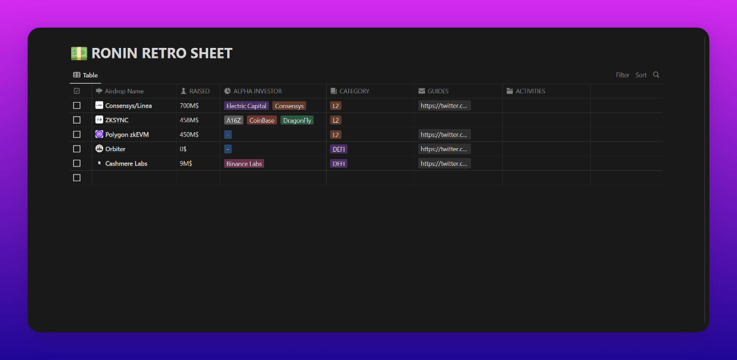Open the GUIDES column header
The width and height of the screenshot is (737, 360).
point(458,91)
